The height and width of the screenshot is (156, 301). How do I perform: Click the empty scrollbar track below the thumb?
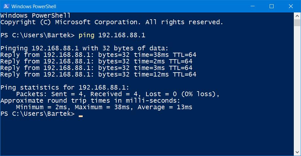point(297,88)
